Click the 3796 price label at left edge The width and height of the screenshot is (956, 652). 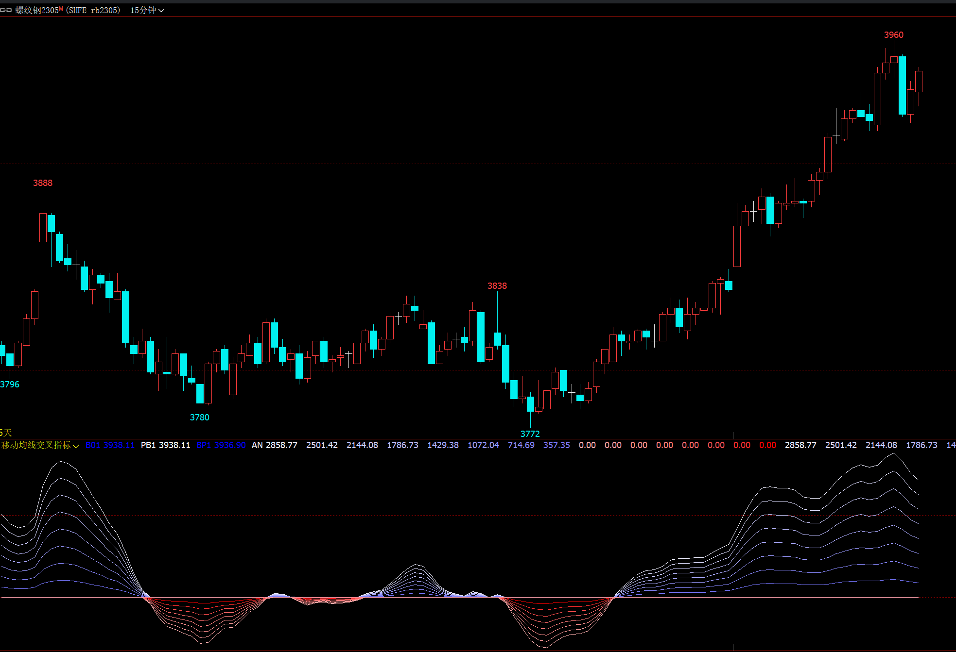coord(10,385)
